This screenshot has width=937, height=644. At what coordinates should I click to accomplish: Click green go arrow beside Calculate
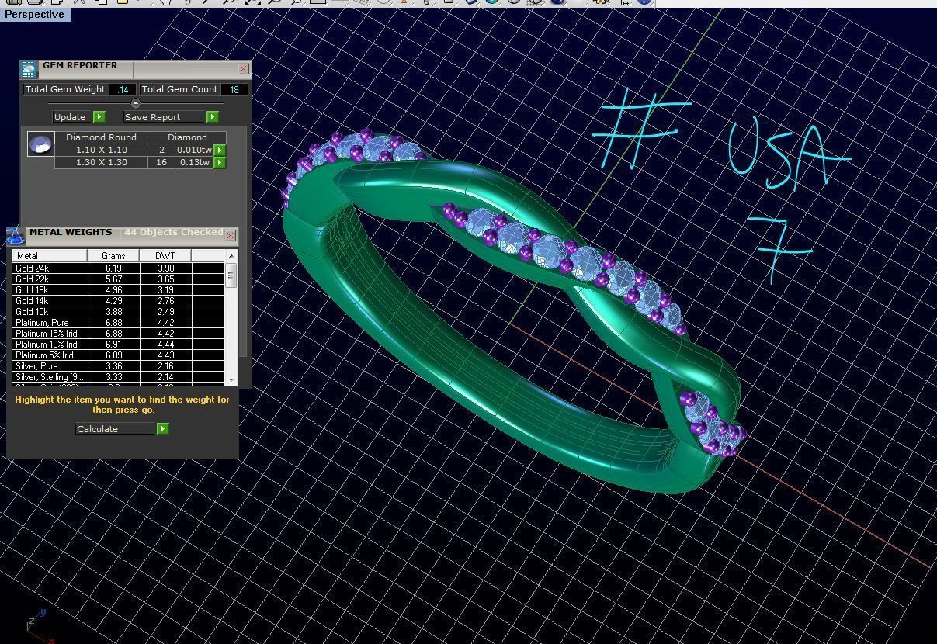(163, 429)
